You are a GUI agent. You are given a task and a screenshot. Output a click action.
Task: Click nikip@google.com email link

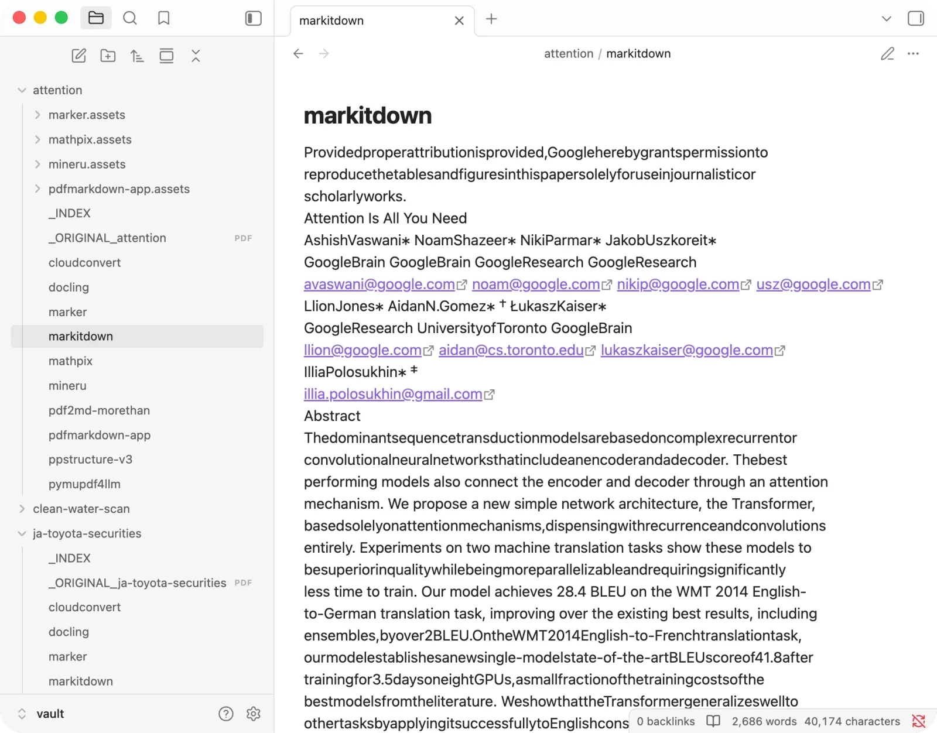click(684, 285)
